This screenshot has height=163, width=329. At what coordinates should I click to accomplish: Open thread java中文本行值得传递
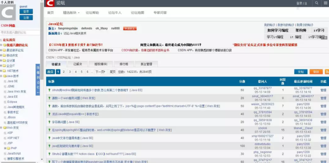pyautogui.click(x=66, y=138)
